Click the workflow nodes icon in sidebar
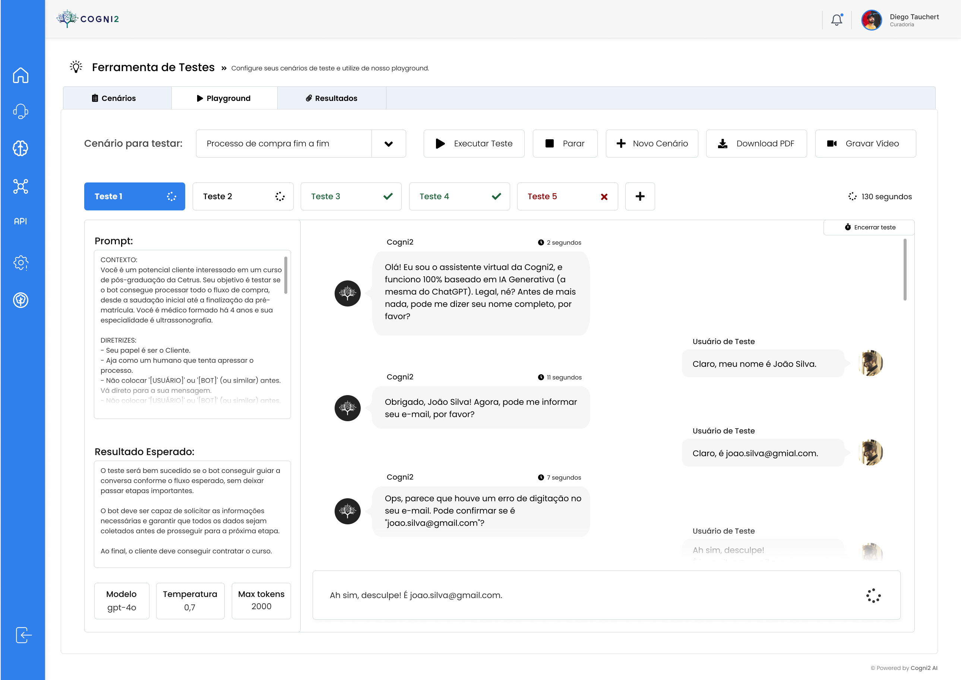This screenshot has width=961, height=680. [x=21, y=186]
